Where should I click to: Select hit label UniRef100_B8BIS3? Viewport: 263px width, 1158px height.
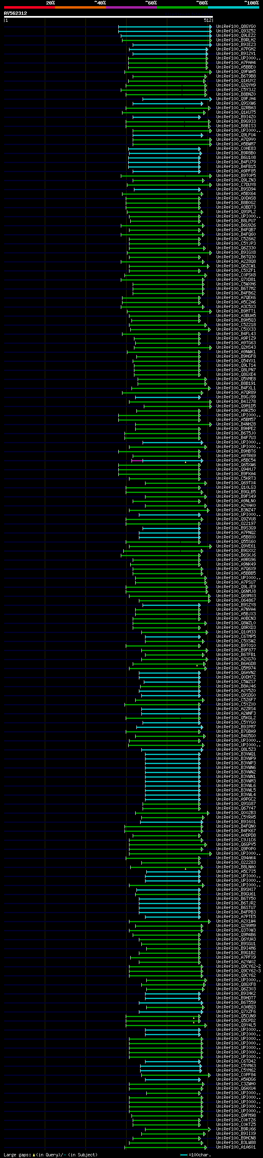coord(236,126)
